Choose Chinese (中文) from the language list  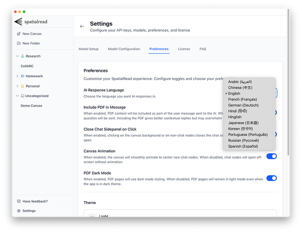tap(249, 87)
